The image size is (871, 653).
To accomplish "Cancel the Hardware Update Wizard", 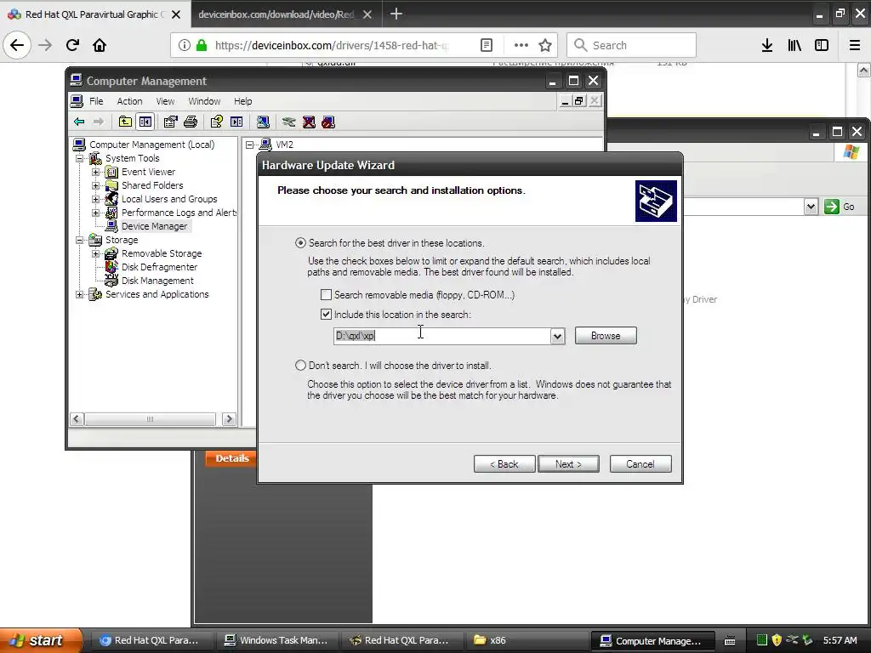I will point(640,463).
